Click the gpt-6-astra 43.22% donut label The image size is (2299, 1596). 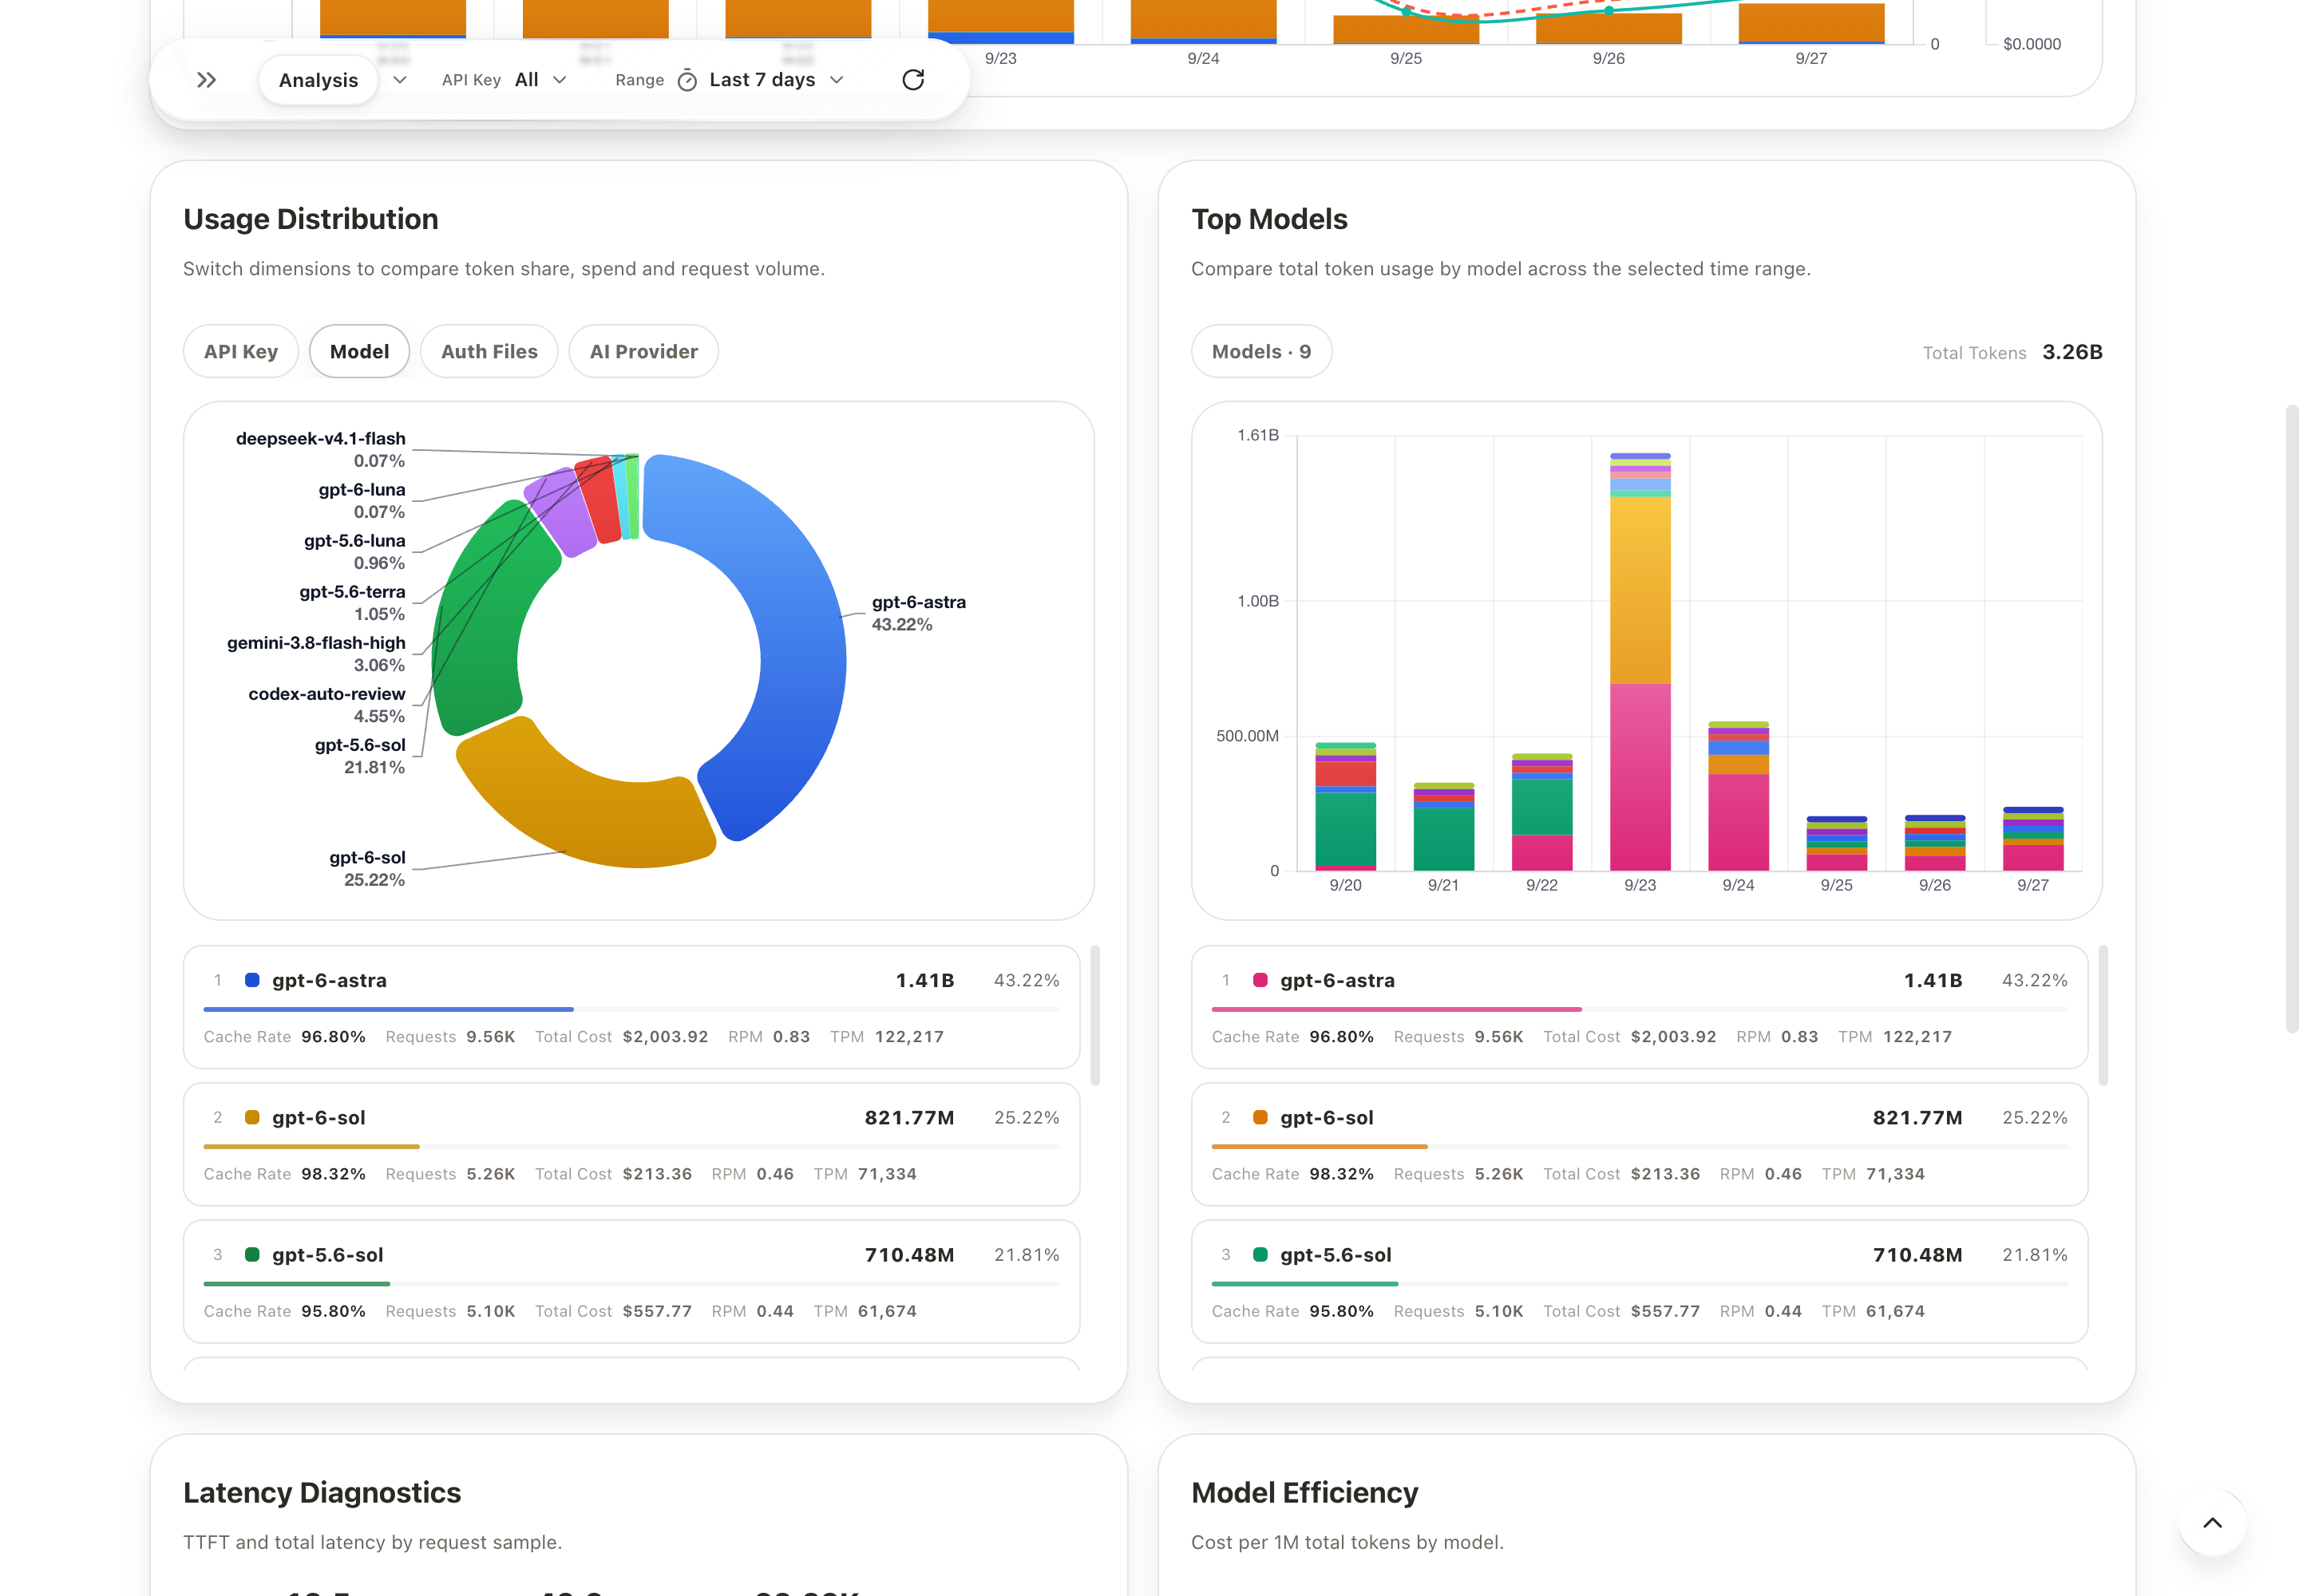pyautogui.click(x=918, y=613)
